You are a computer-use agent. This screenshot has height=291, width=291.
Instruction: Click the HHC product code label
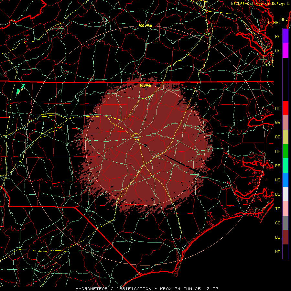click(284, 19)
